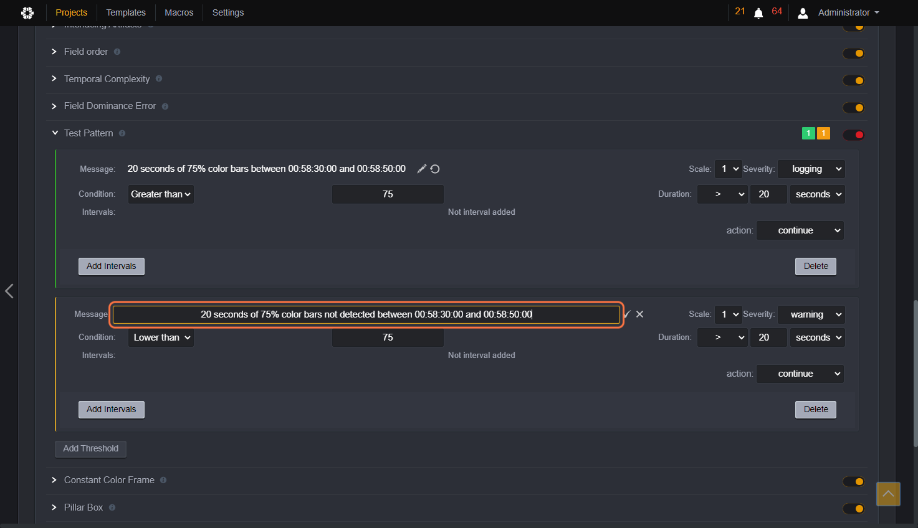The image size is (918, 528).
Task: Go to the Projects tab
Action: tap(72, 12)
